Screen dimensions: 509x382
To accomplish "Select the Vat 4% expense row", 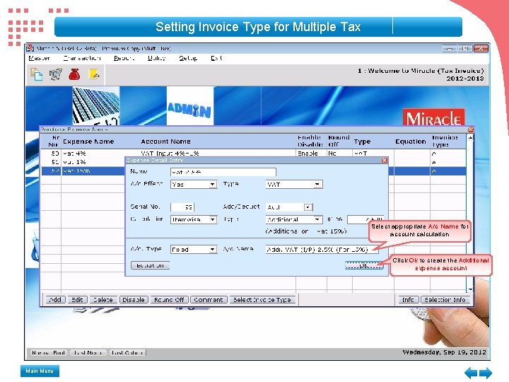I will pos(253,154).
